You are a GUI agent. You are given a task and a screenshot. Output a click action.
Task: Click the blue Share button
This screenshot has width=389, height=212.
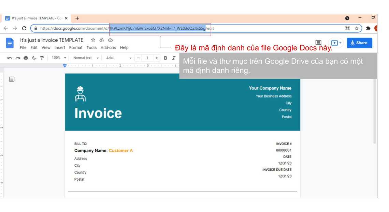click(x=359, y=43)
